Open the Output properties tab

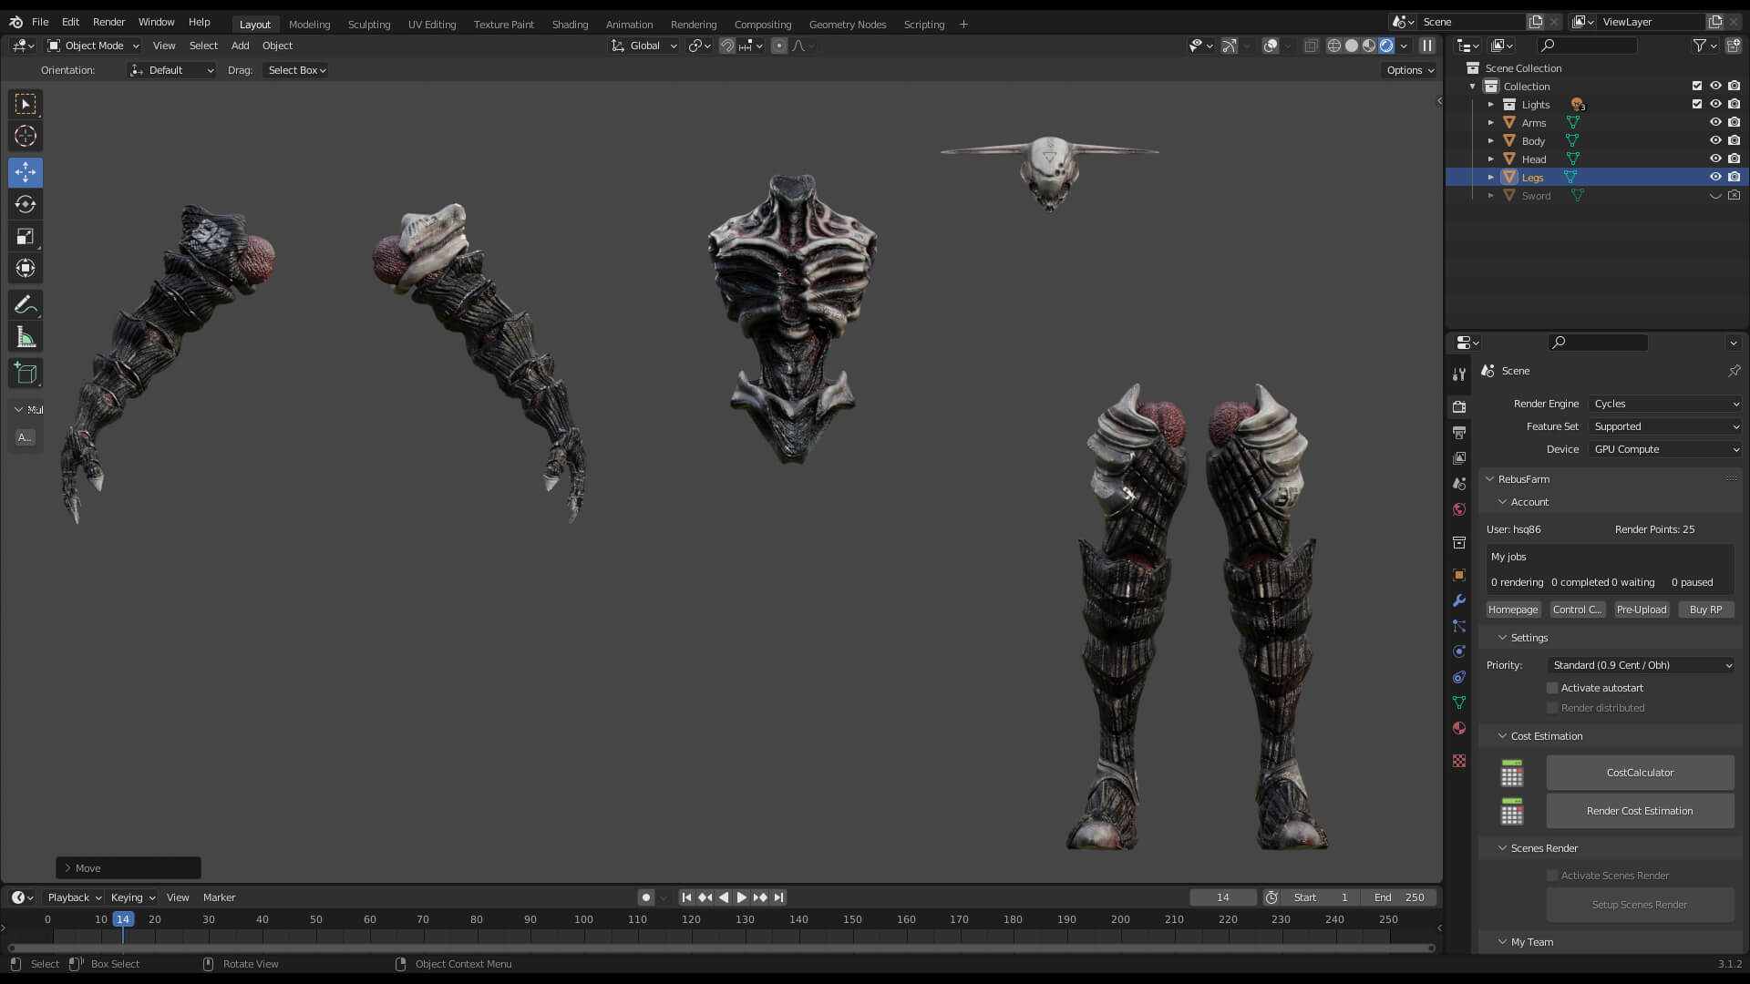1459,432
